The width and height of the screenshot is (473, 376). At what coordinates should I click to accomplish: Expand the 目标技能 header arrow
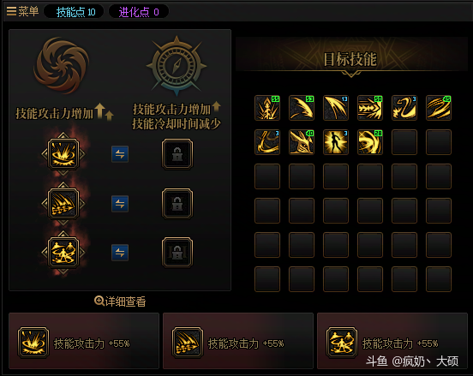[350, 74]
